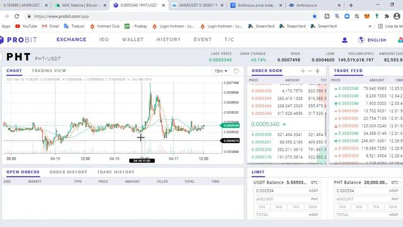
Task: Open the Chrome profile avatar
Action: pyautogui.click(x=397, y=16)
